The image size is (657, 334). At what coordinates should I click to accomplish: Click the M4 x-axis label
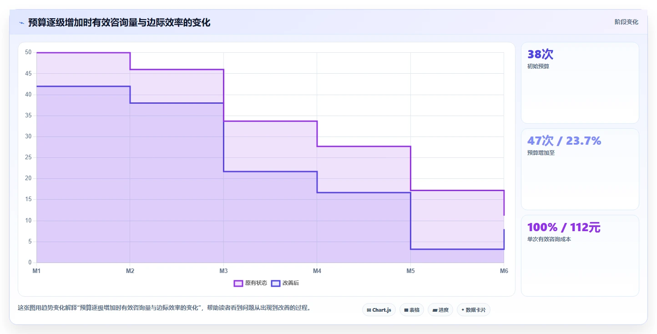click(317, 271)
